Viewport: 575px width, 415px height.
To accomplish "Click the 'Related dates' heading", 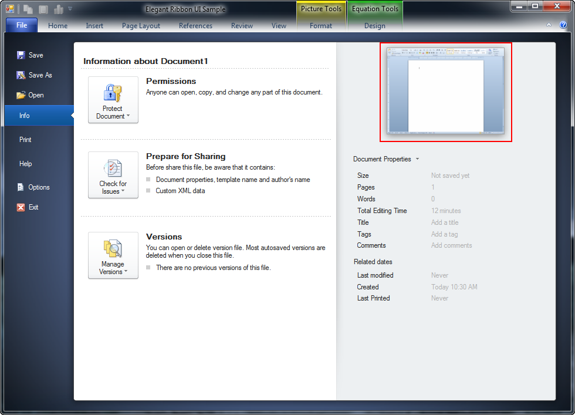I will [x=373, y=262].
